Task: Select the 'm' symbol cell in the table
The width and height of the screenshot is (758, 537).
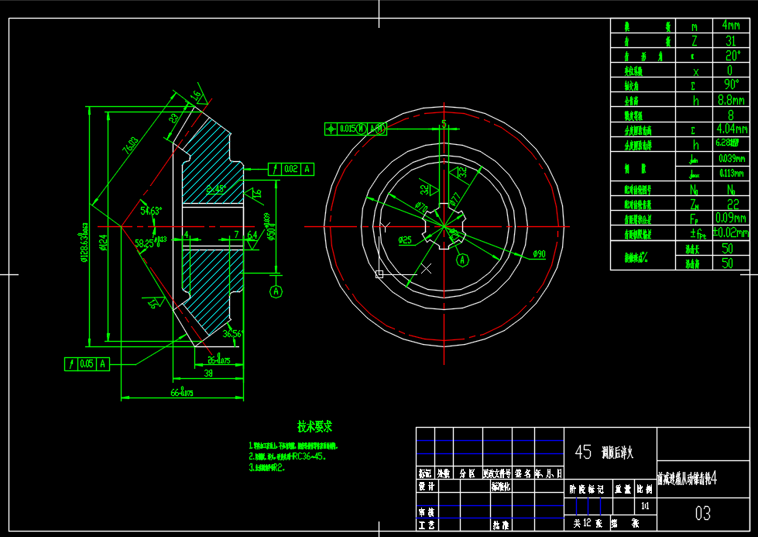Action: (695, 27)
